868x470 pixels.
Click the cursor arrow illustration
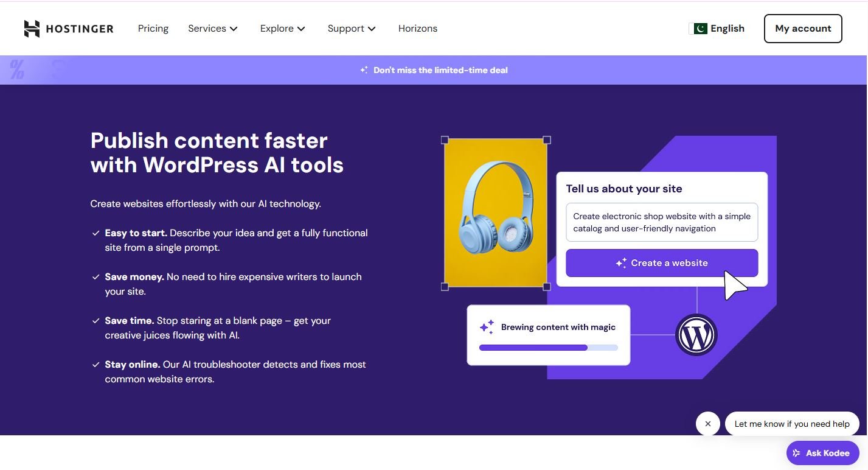(x=735, y=286)
